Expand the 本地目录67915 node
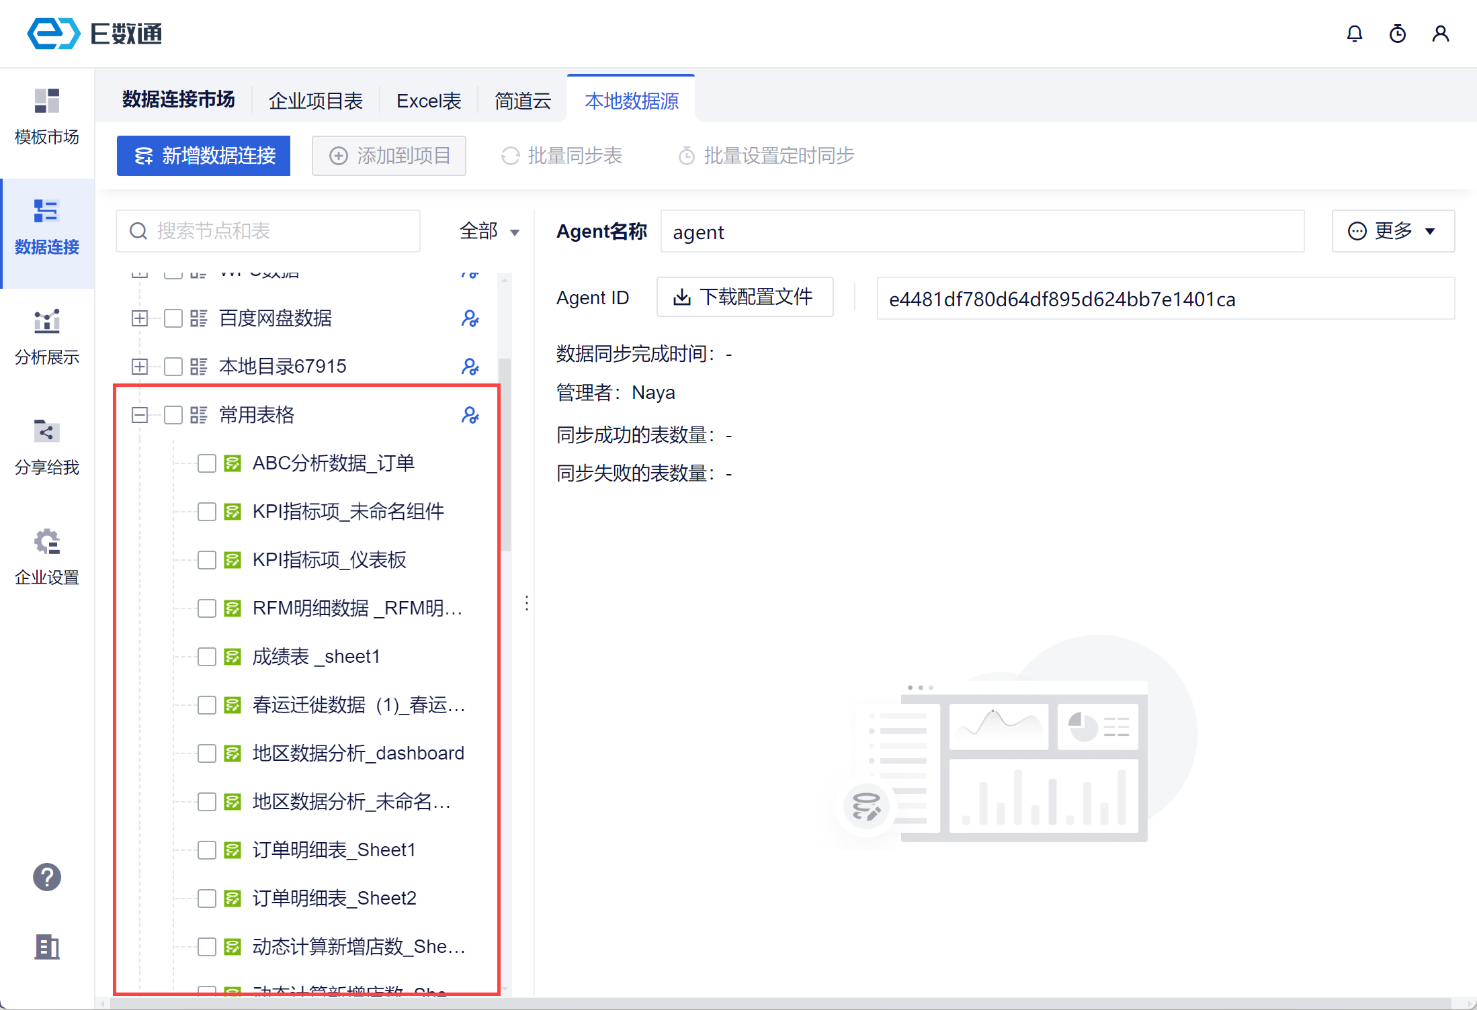 140,367
